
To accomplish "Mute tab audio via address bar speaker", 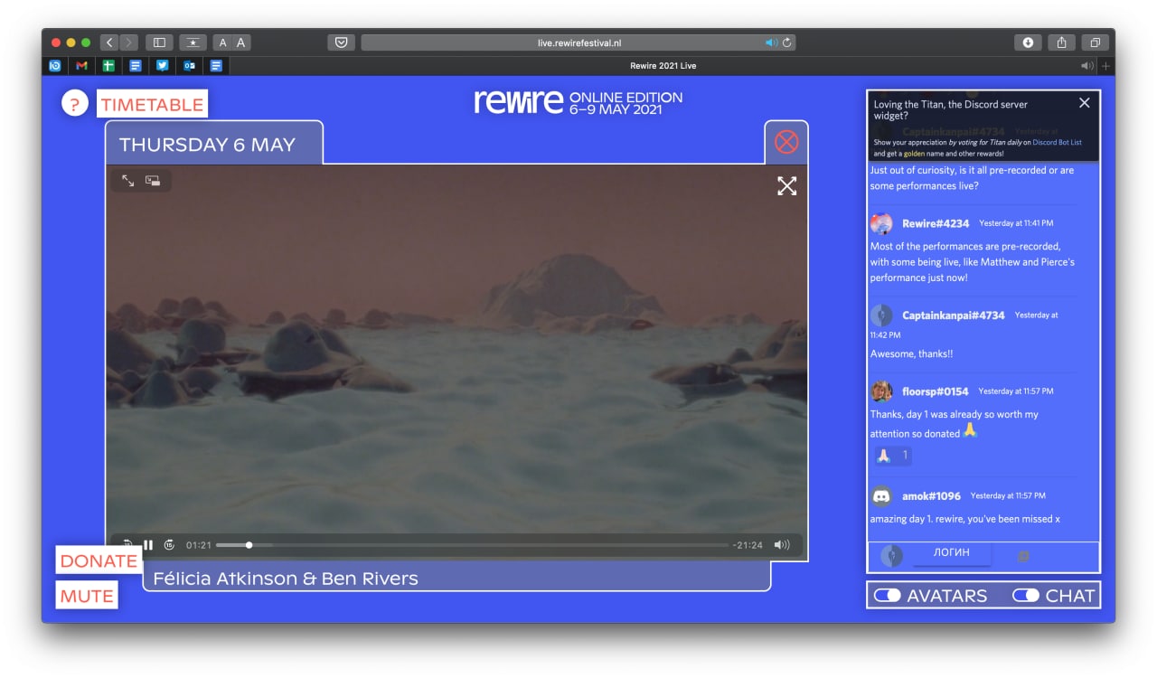I will [771, 42].
